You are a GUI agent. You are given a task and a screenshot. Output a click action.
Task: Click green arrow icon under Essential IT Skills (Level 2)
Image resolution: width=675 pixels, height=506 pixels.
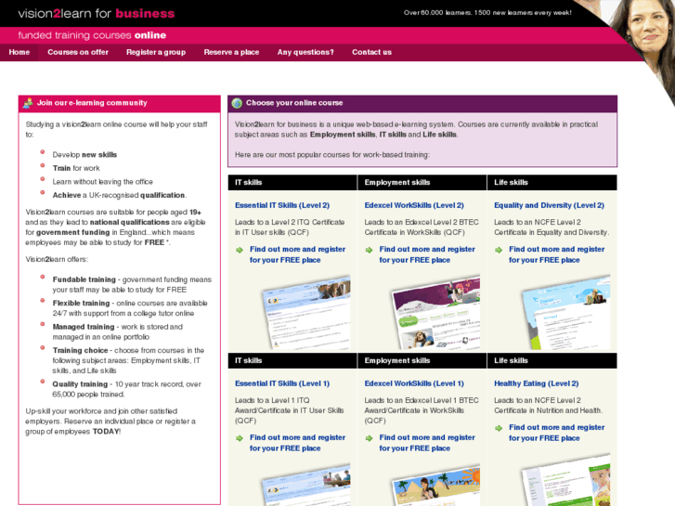point(240,250)
